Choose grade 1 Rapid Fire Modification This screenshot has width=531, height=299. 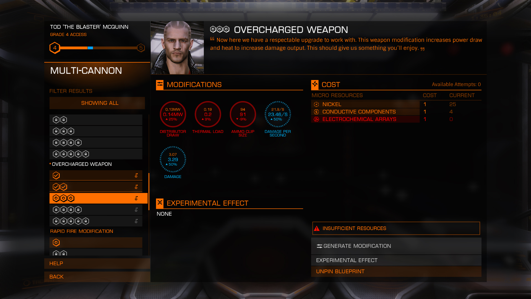coord(96,243)
